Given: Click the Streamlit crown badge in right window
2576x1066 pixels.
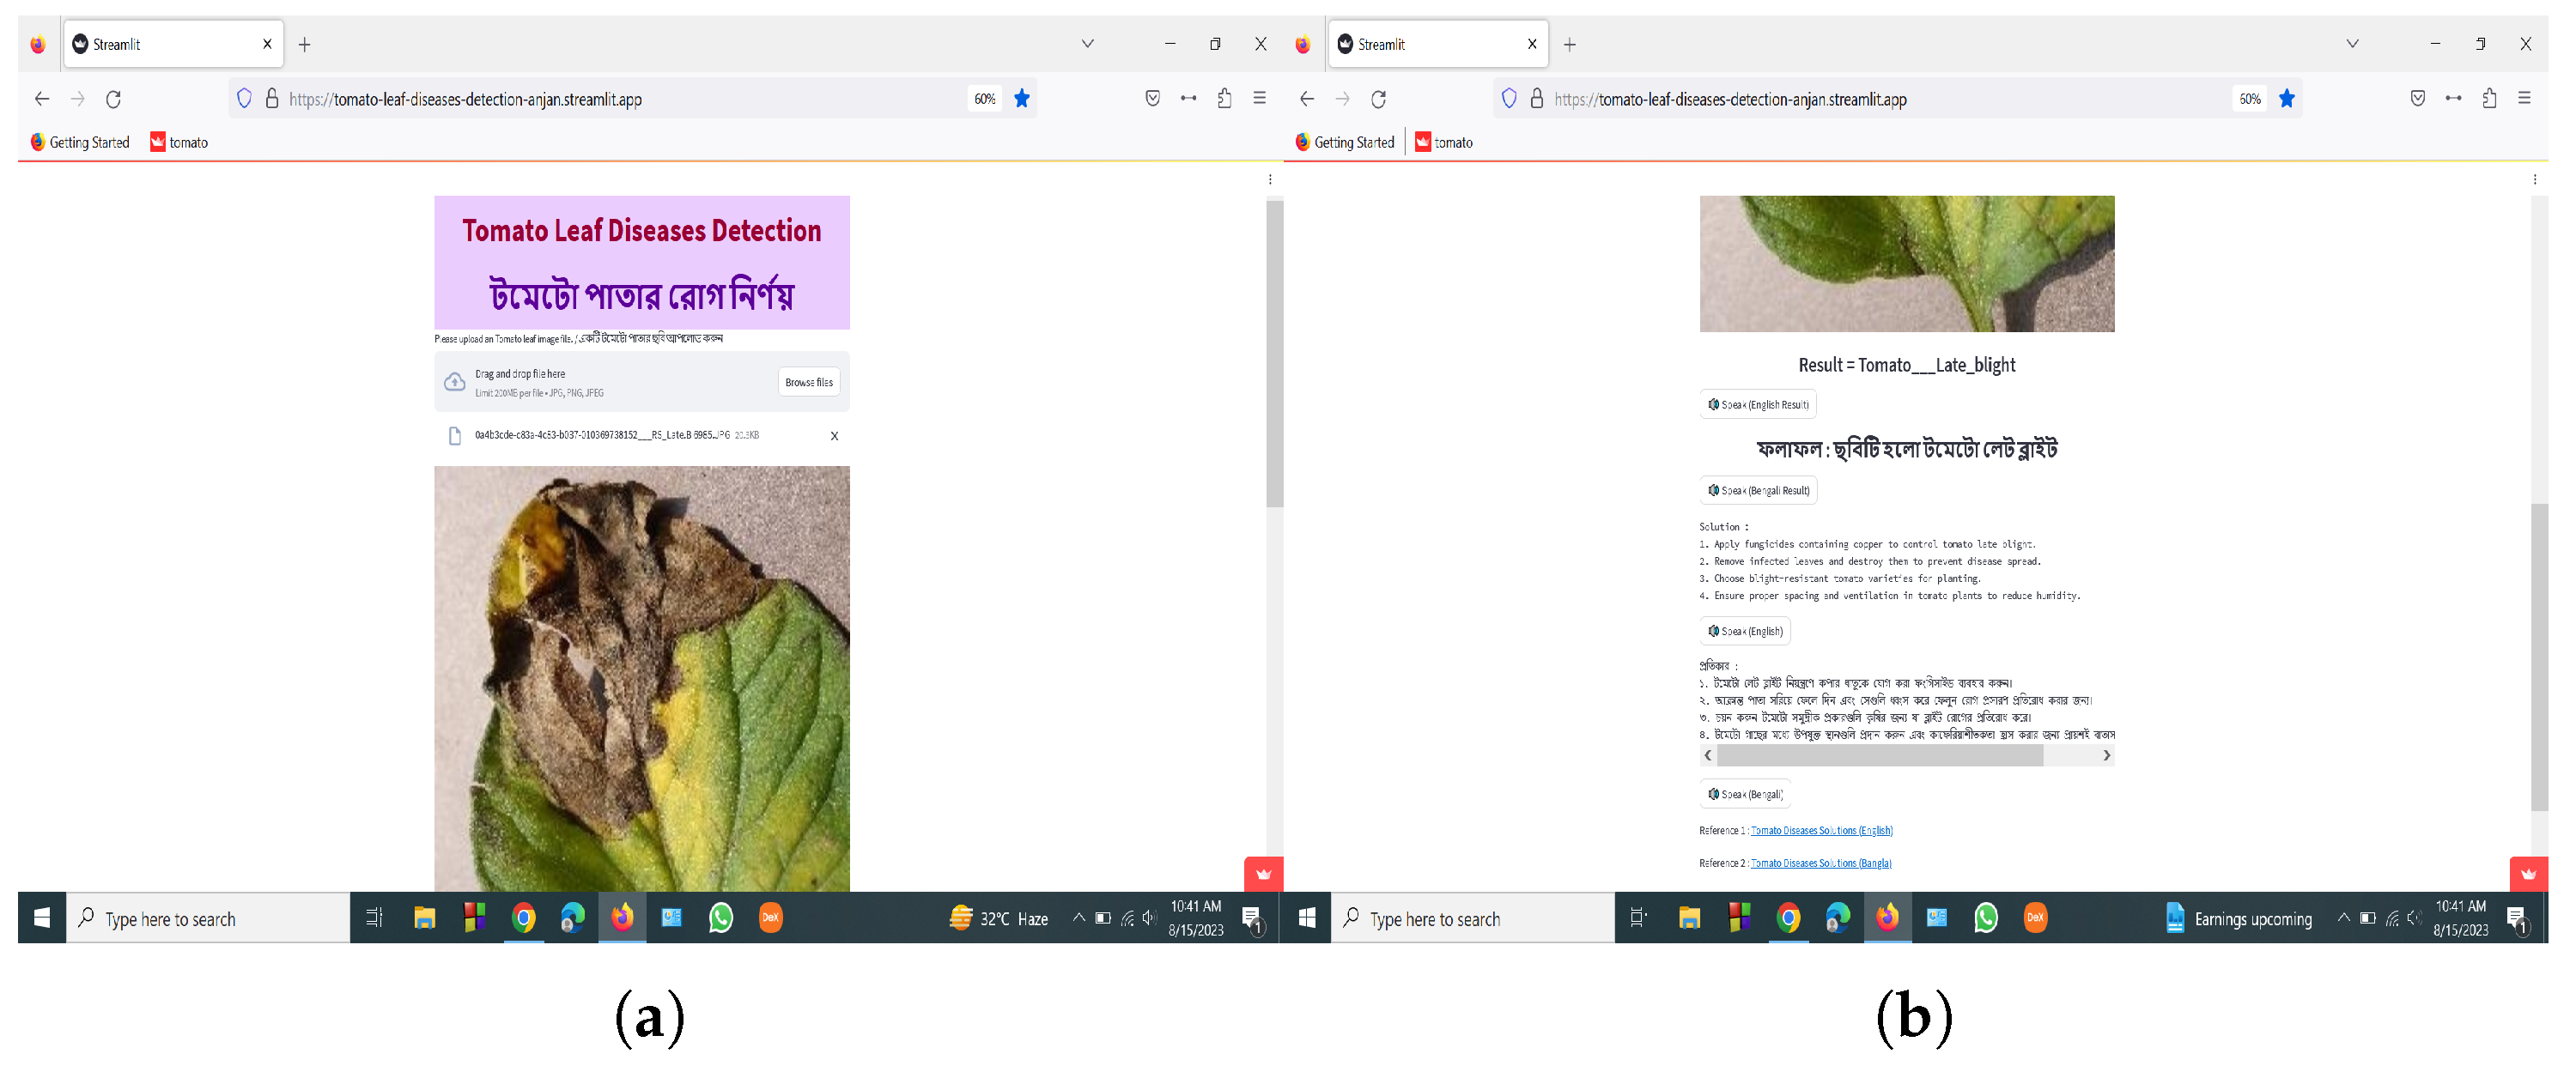Looking at the screenshot, I should [2528, 874].
